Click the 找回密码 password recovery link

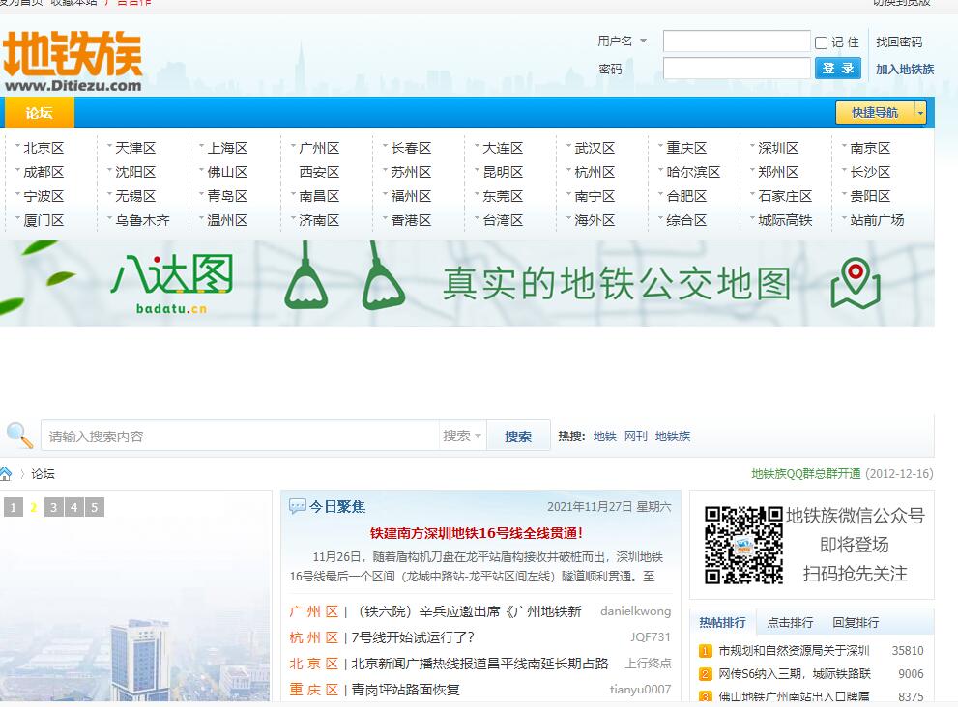coord(899,42)
